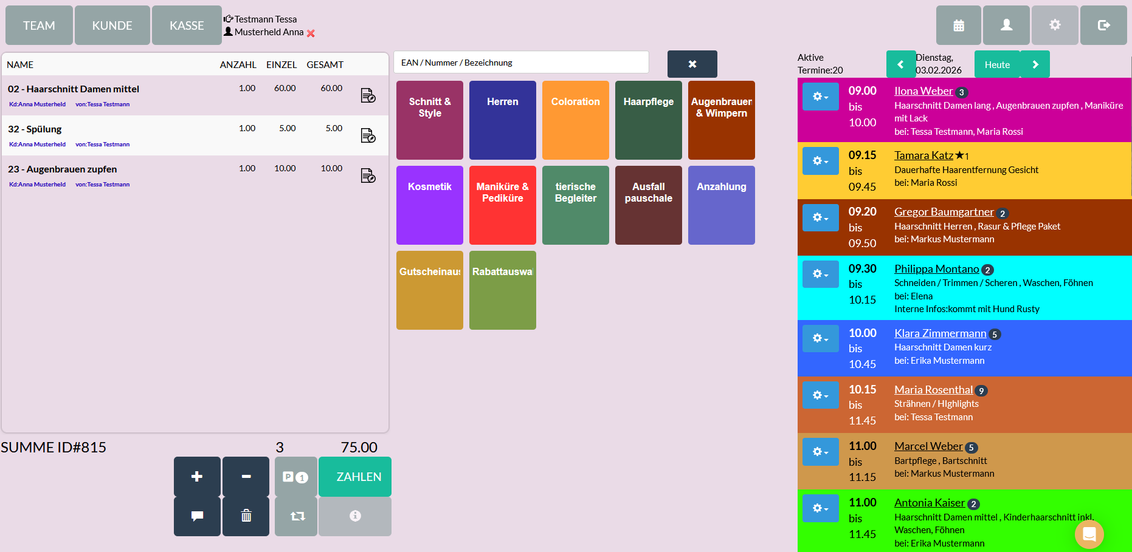Open the TEAM tab
This screenshot has height=552, width=1132.
coord(39,26)
